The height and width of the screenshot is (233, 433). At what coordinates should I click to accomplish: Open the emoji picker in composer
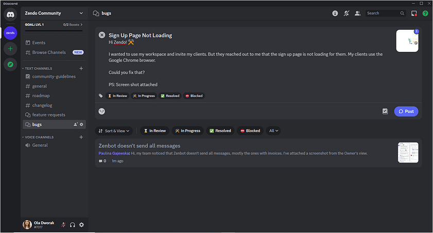pyautogui.click(x=102, y=111)
